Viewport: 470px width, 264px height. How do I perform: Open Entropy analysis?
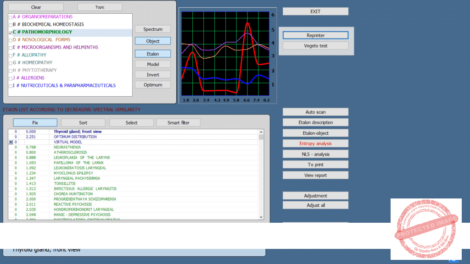(x=315, y=143)
